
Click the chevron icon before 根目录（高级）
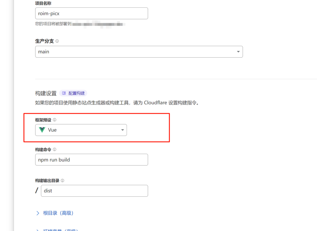coord(38,213)
